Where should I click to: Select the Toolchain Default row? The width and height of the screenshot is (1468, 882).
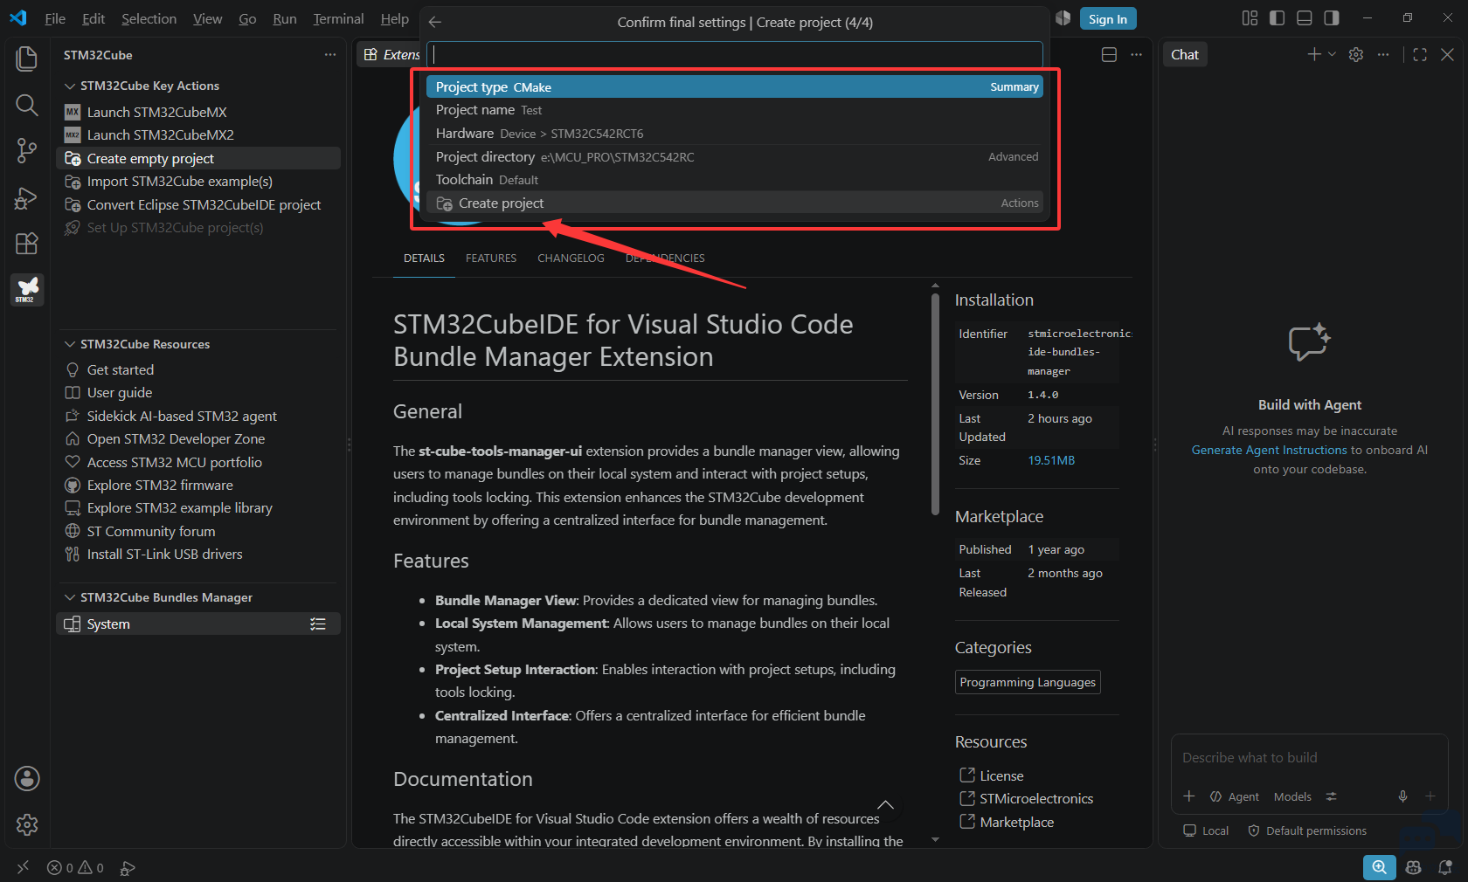pyautogui.click(x=735, y=180)
